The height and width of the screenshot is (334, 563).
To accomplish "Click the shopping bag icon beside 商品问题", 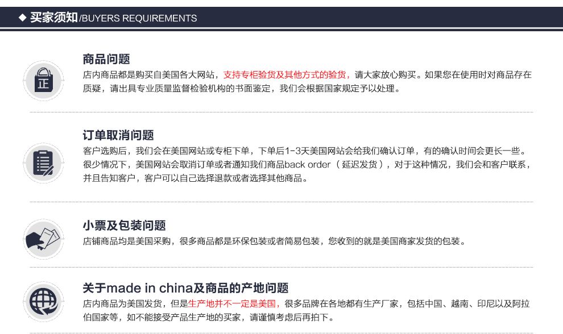I will pyautogui.click(x=43, y=81).
